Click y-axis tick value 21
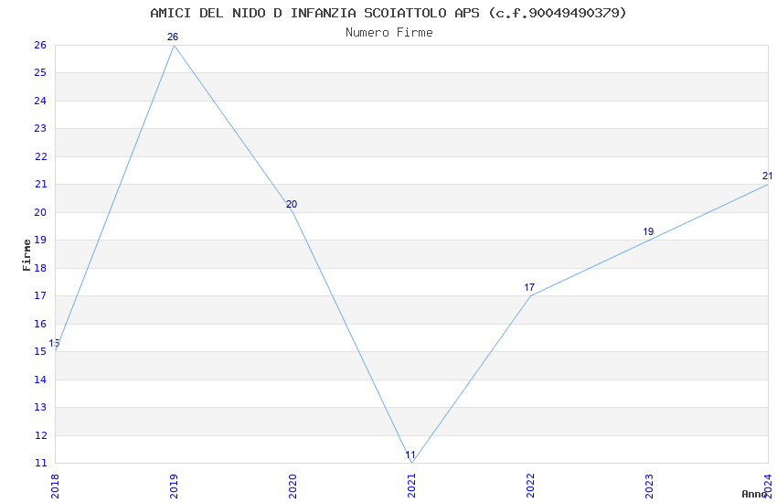777x503 pixels. pyautogui.click(x=40, y=185)
